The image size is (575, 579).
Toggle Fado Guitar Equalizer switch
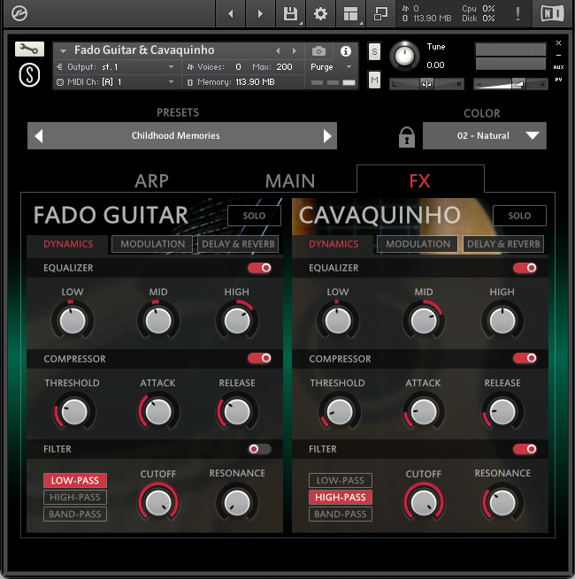259,268
